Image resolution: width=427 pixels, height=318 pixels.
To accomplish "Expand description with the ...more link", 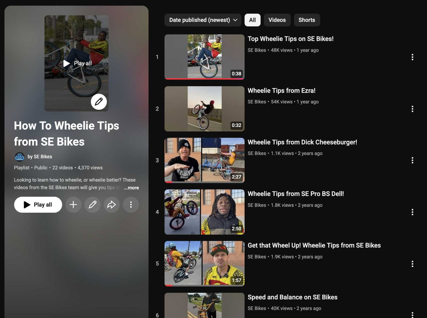I will (131, 188).
